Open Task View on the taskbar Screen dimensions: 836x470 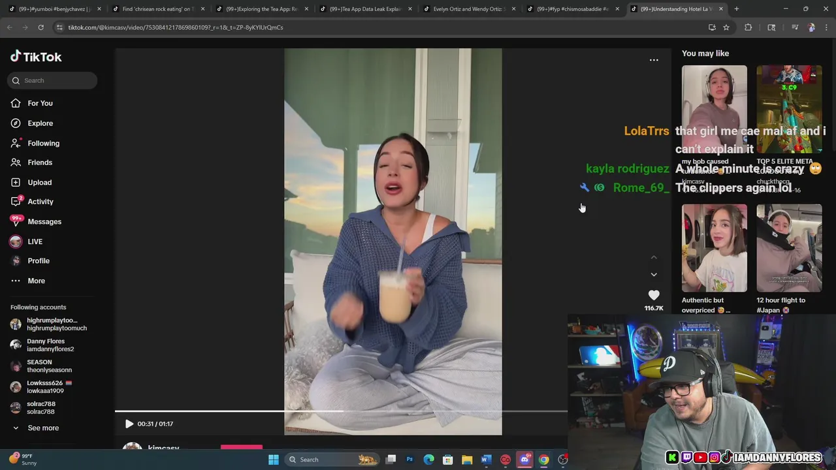pos(391,460)
